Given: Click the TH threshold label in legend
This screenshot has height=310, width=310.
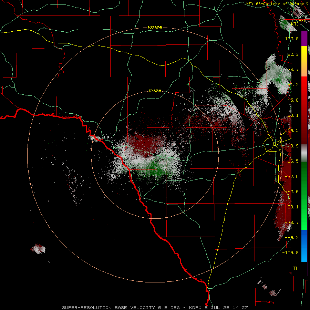Looking at the screenshot, I should [x=296, y=268].
